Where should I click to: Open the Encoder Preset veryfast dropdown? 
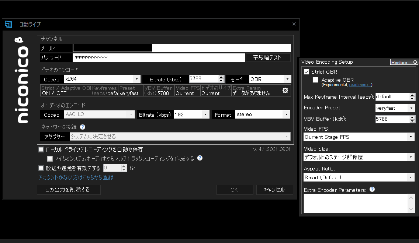[x=411, y=108]
